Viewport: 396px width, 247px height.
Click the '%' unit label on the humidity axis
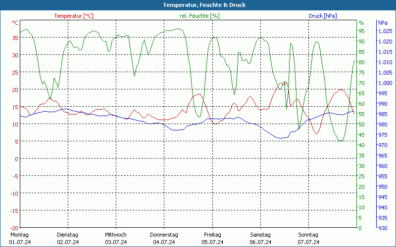pos(361,23)
